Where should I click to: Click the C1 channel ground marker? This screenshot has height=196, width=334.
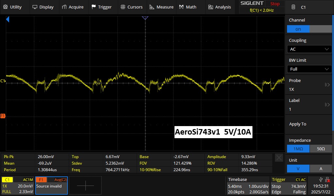(x=3, y=81)
